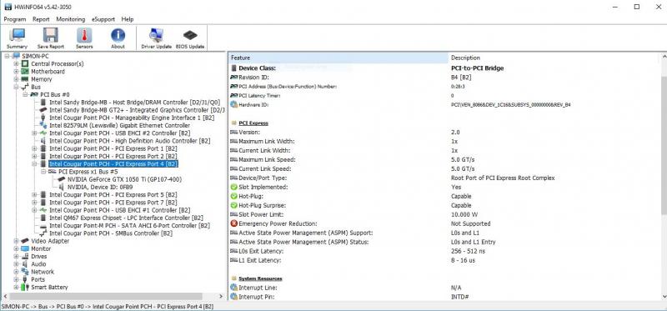
Task: Expand the Central Processor(s) node
Action: (x=16, y=64)
